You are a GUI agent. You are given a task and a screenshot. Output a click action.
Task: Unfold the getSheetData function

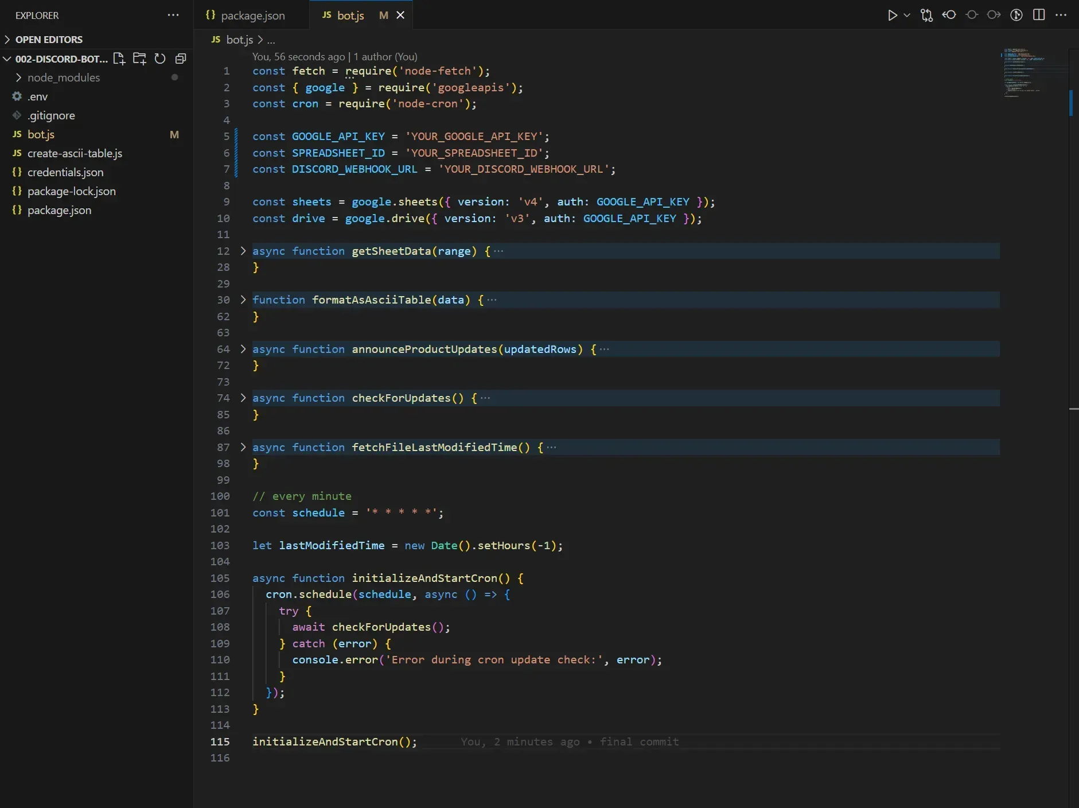[243, 251]
